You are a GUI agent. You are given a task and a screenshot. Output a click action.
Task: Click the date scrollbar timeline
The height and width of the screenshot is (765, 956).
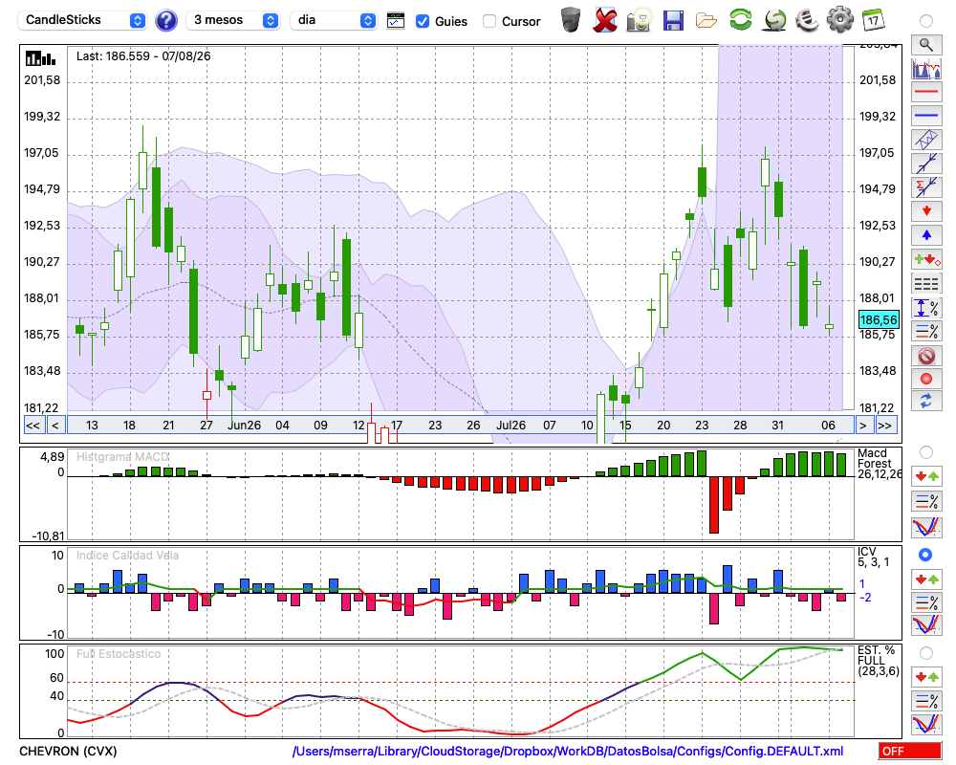[461, 426]
